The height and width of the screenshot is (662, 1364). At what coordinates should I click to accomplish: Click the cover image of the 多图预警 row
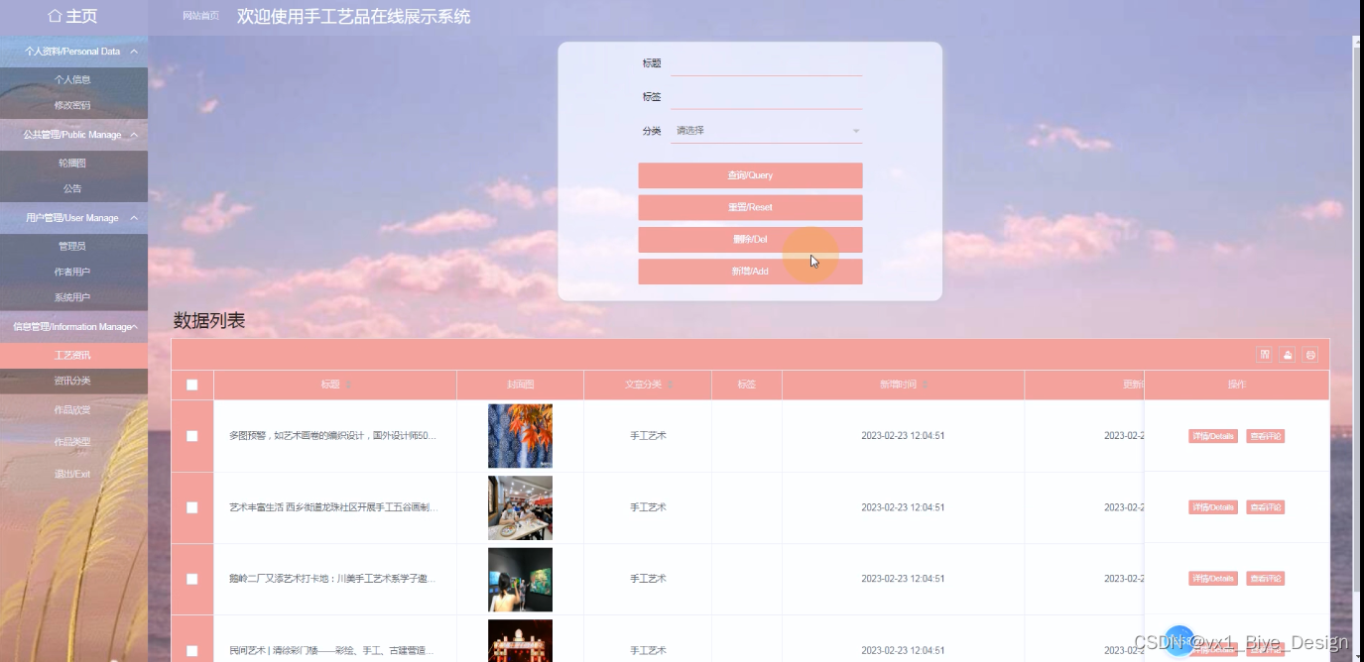[x=520, y=436]
